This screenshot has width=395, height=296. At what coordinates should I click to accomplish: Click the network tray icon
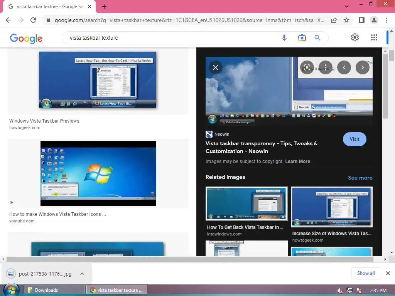[349, 291]
